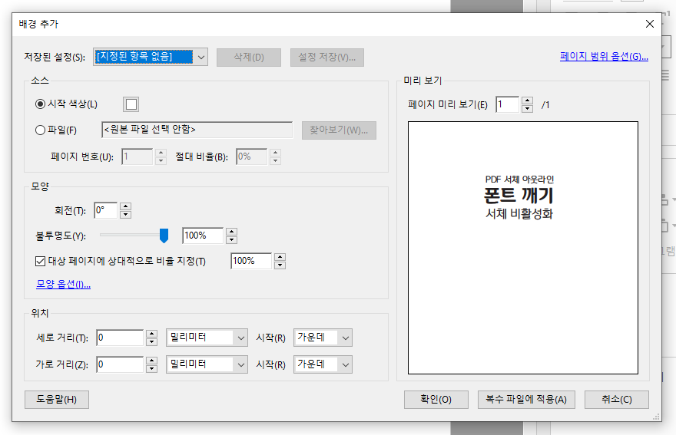Viewport: 676px width, 435px height.
Task: Open 페이지 범위 옵션(G)... link
Action: click(604, 57)
